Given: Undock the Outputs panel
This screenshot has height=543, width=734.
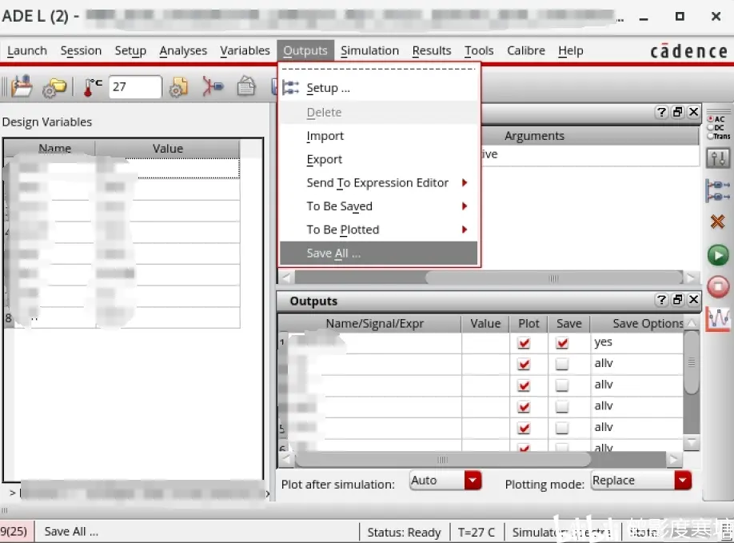Looking at the screenshot, I should click(x=677, y=300).
